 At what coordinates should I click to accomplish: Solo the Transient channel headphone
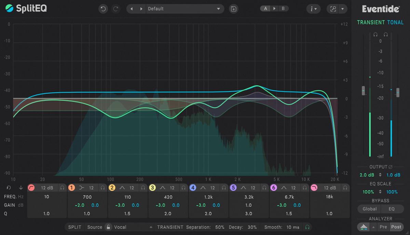pos(375,35)
